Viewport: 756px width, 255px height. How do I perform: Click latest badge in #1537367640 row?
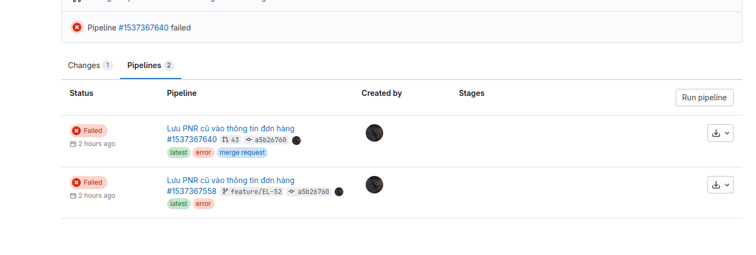[178, 153]
